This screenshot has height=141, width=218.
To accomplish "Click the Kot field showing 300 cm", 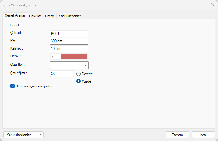I will (x=69, y=41).
